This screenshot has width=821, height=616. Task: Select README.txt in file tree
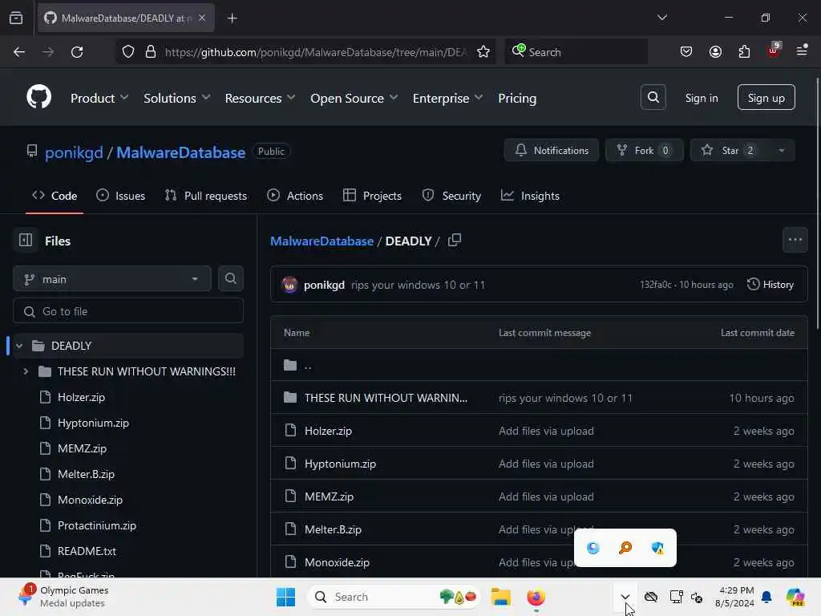tap(87, 551)
